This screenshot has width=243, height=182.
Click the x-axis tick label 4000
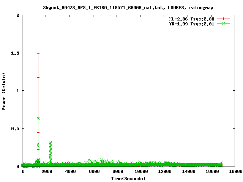click(70, 171)
